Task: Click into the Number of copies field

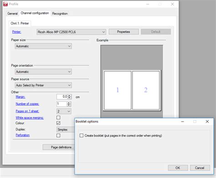Action: pyautogui.click(x=62, y=104)
